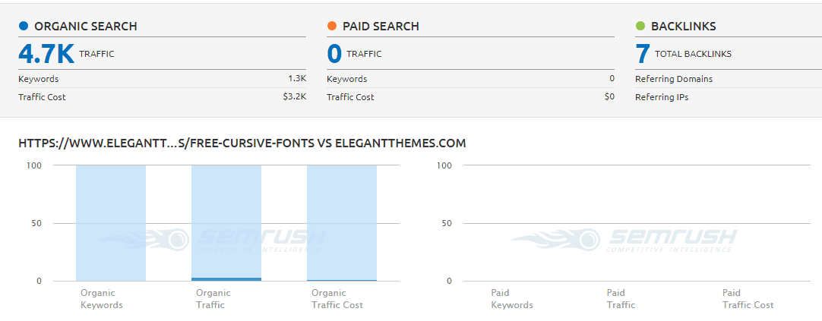Screen dimensions: 822x321
Task: Click the Organic Traffic Cost axis label
Action: (x=337, y=299)
